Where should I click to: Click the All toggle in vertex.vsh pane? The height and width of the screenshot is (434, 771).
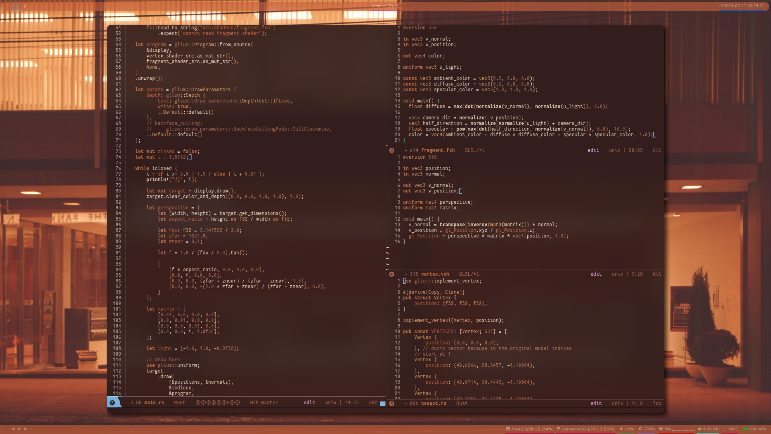657,274
